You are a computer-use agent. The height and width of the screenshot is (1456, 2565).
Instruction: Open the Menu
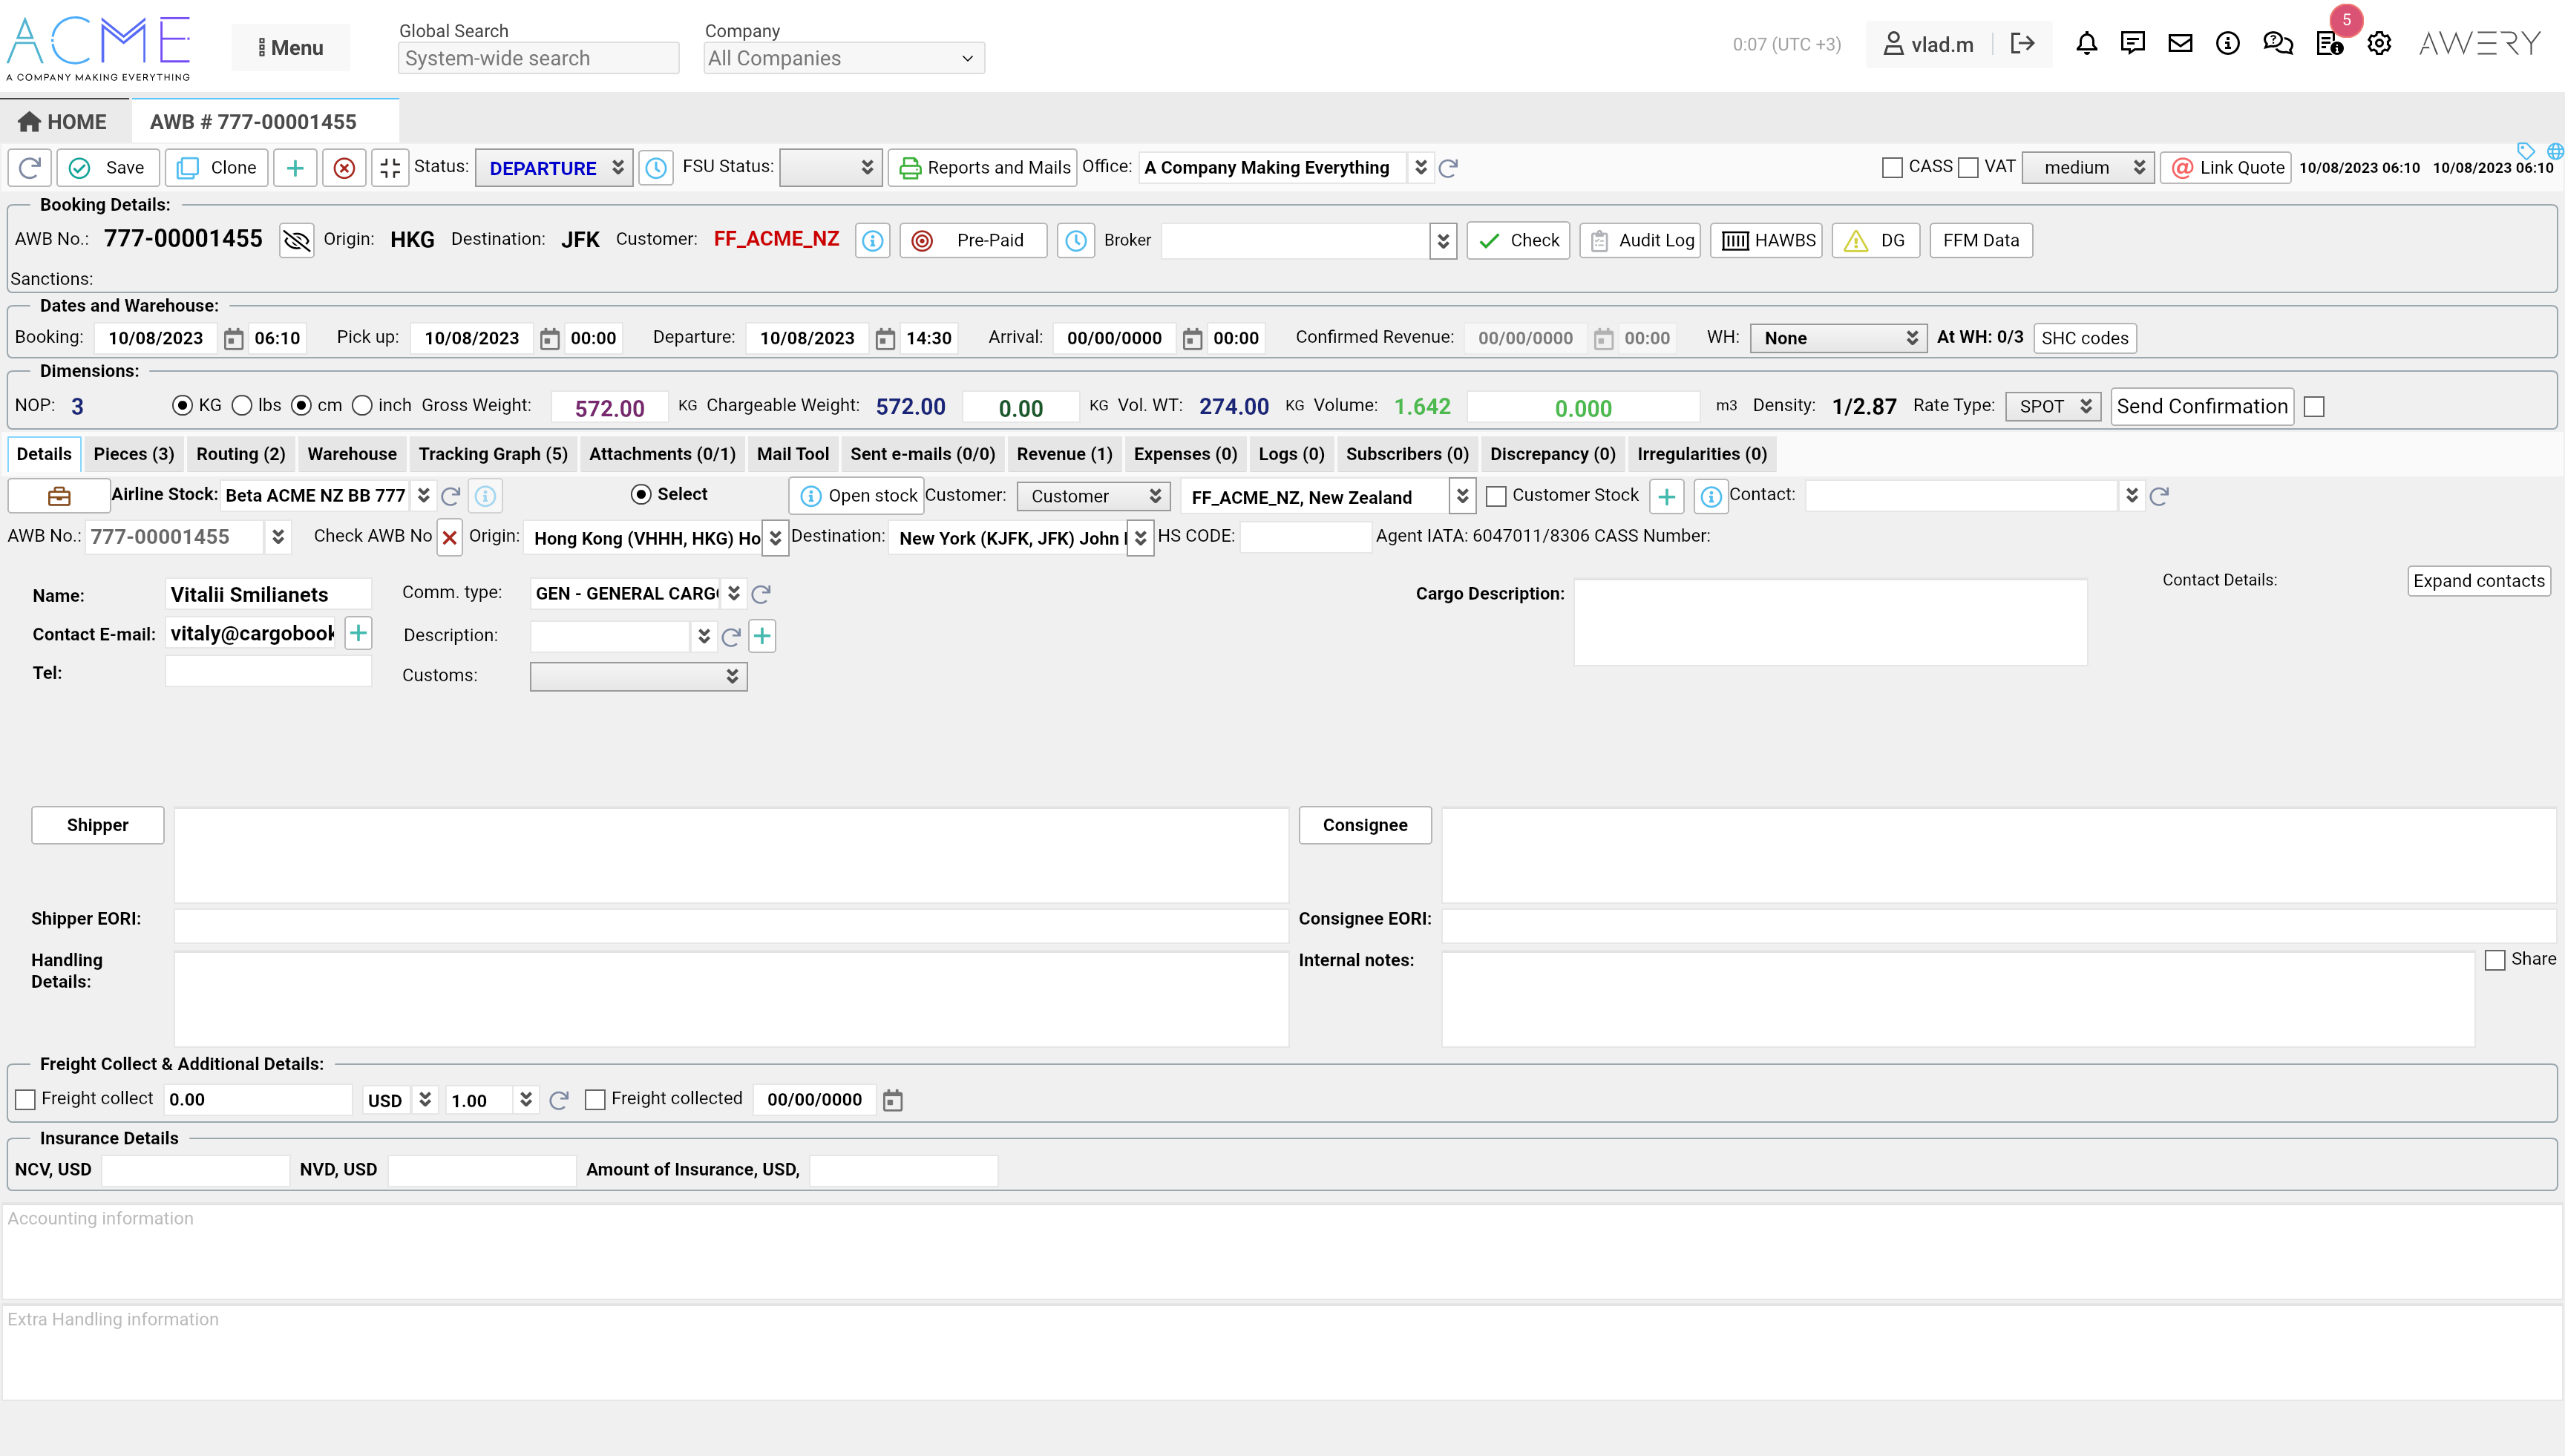pos(290,47)
